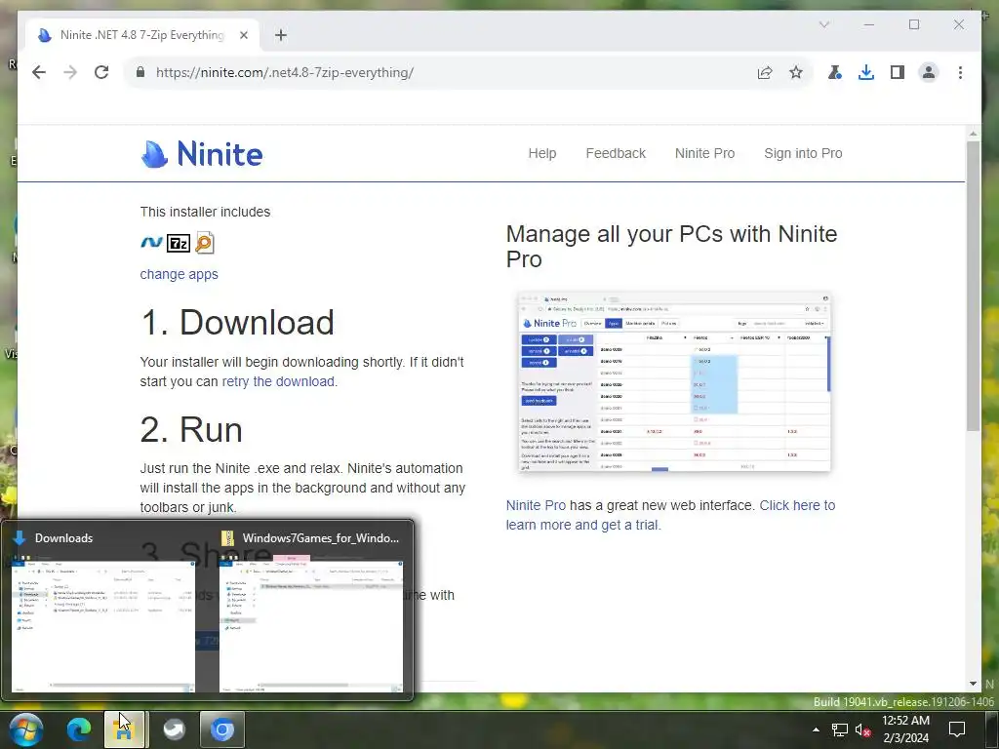Switch to Windows7Games window preview
The height and width of the screenshot is (749, 999).
[x=311, y=613]
